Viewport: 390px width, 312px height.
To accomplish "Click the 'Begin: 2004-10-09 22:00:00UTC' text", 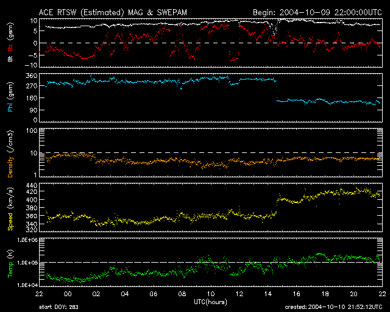I will point(317,12).
